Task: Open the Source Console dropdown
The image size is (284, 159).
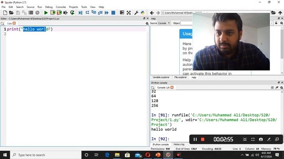Action: point(164,23)
